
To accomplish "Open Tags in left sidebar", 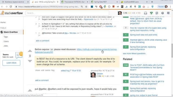I will tap(6, 37).
